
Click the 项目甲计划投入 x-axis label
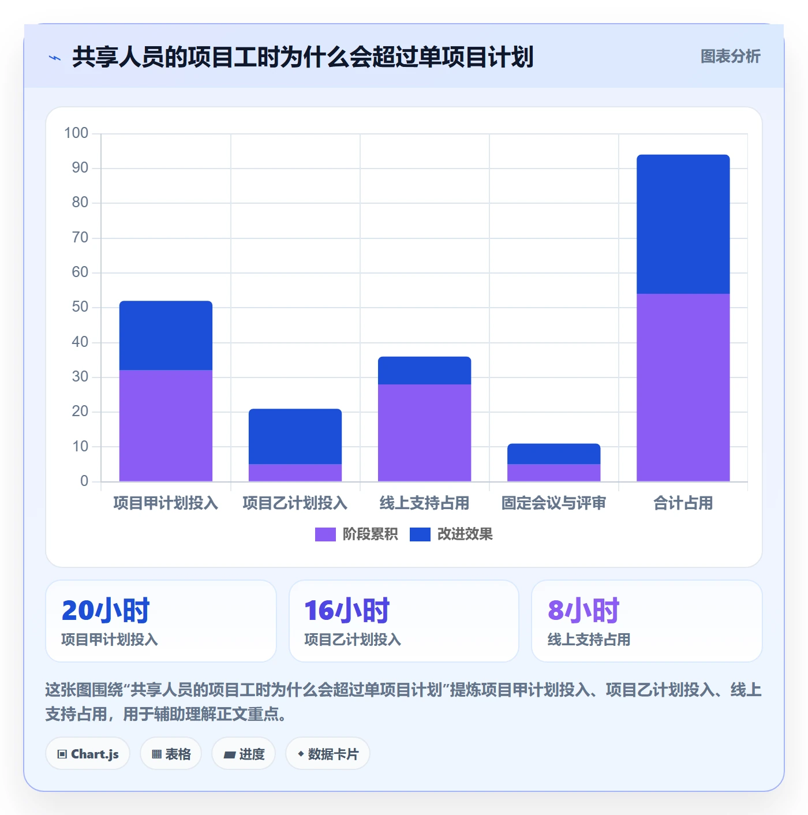tap(166, 503)
